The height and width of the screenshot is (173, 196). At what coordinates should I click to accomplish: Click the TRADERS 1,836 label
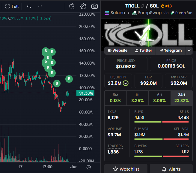(x=115, y=146)
